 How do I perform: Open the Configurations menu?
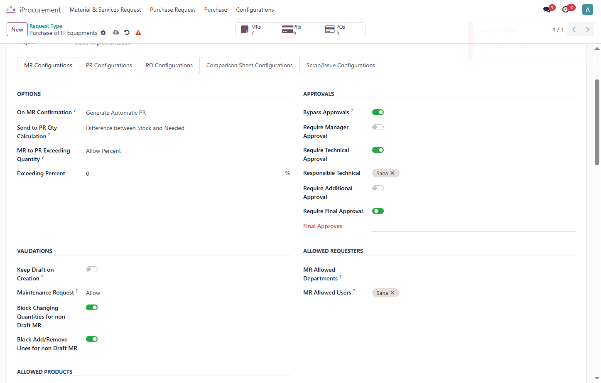255,10
